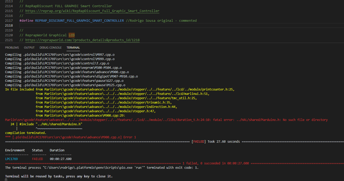Click the Duration column header in terminal
344x181 pixels.
[57, 150]
